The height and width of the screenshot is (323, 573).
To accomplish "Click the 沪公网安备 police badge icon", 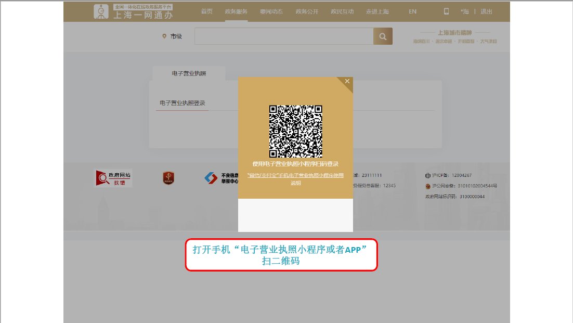I will tap(428, 186).
